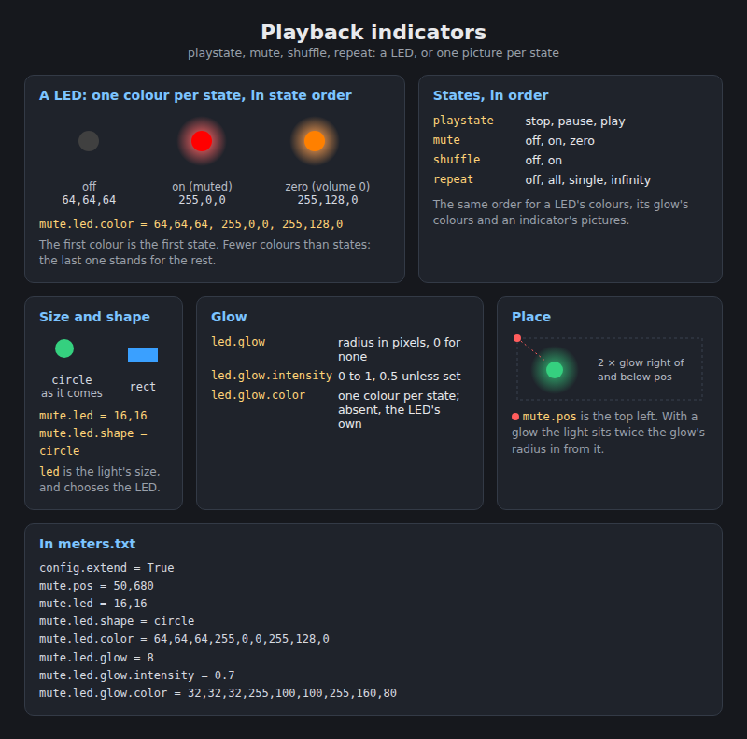Click the 'Glow' heading
The image size is (747, 739).
[229, 317]
